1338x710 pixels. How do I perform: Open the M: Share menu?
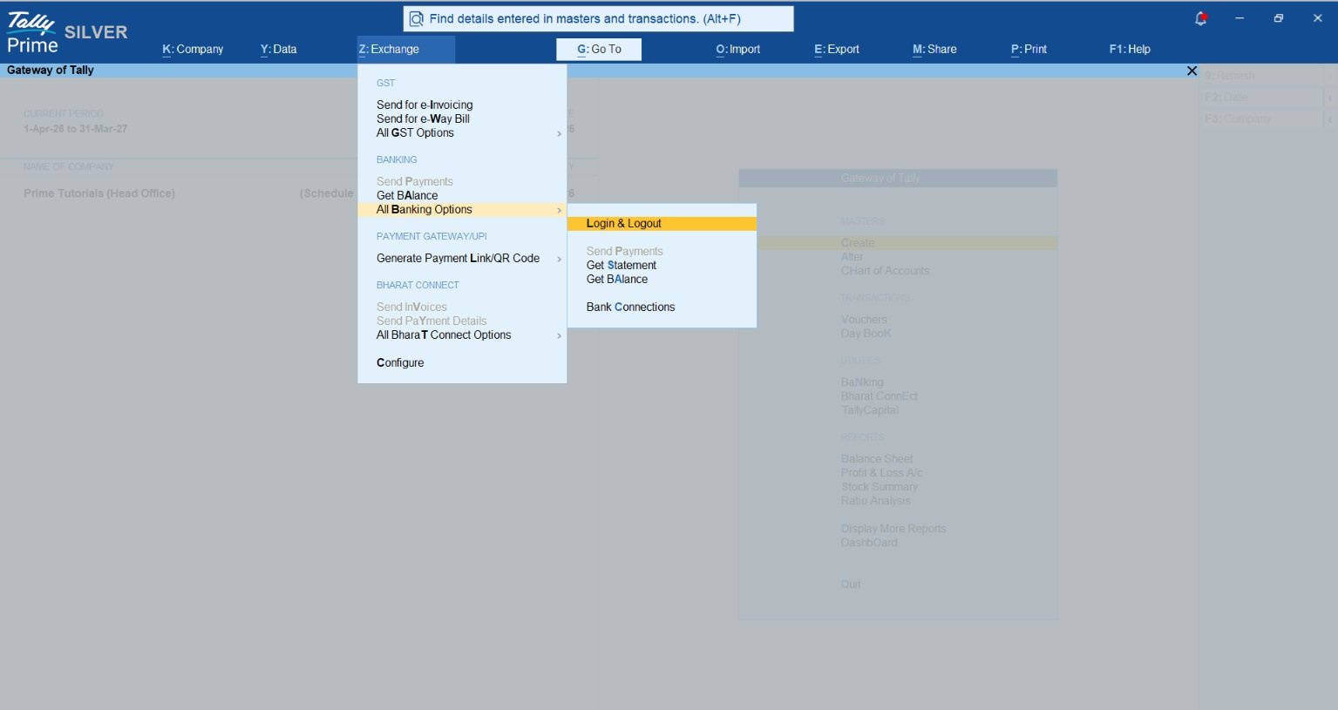pos(934,50)
